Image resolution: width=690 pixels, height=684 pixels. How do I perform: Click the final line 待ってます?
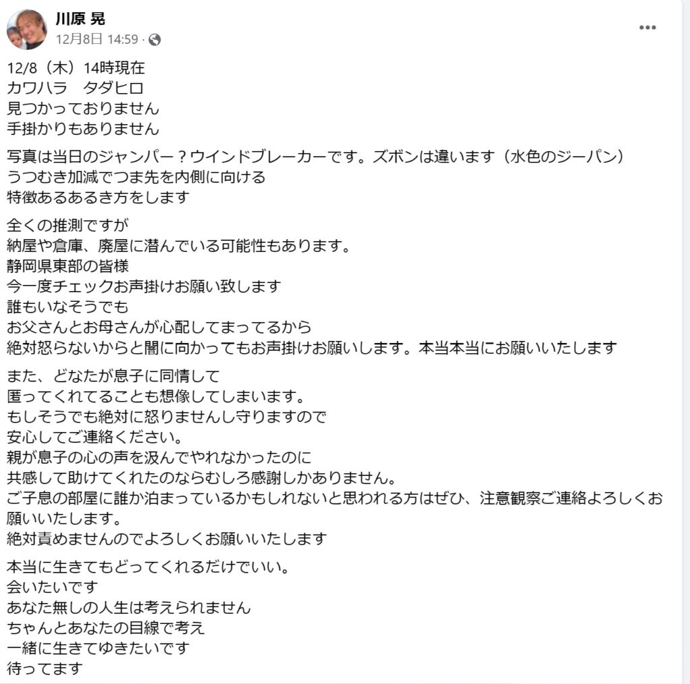44,668
